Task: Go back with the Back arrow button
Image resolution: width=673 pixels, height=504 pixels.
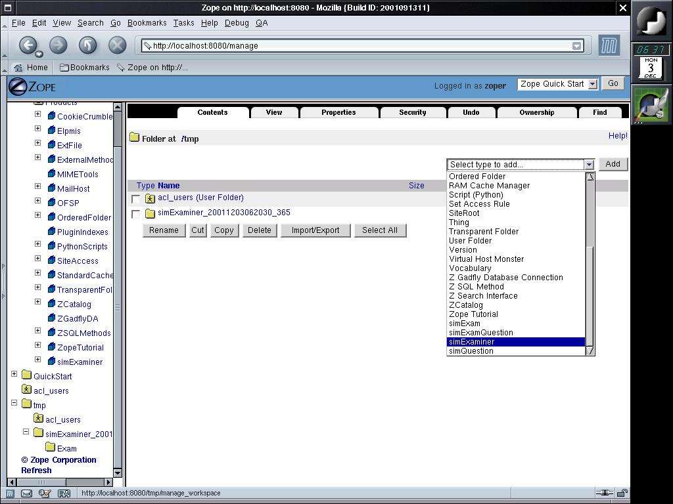Action: click(28, 45)
